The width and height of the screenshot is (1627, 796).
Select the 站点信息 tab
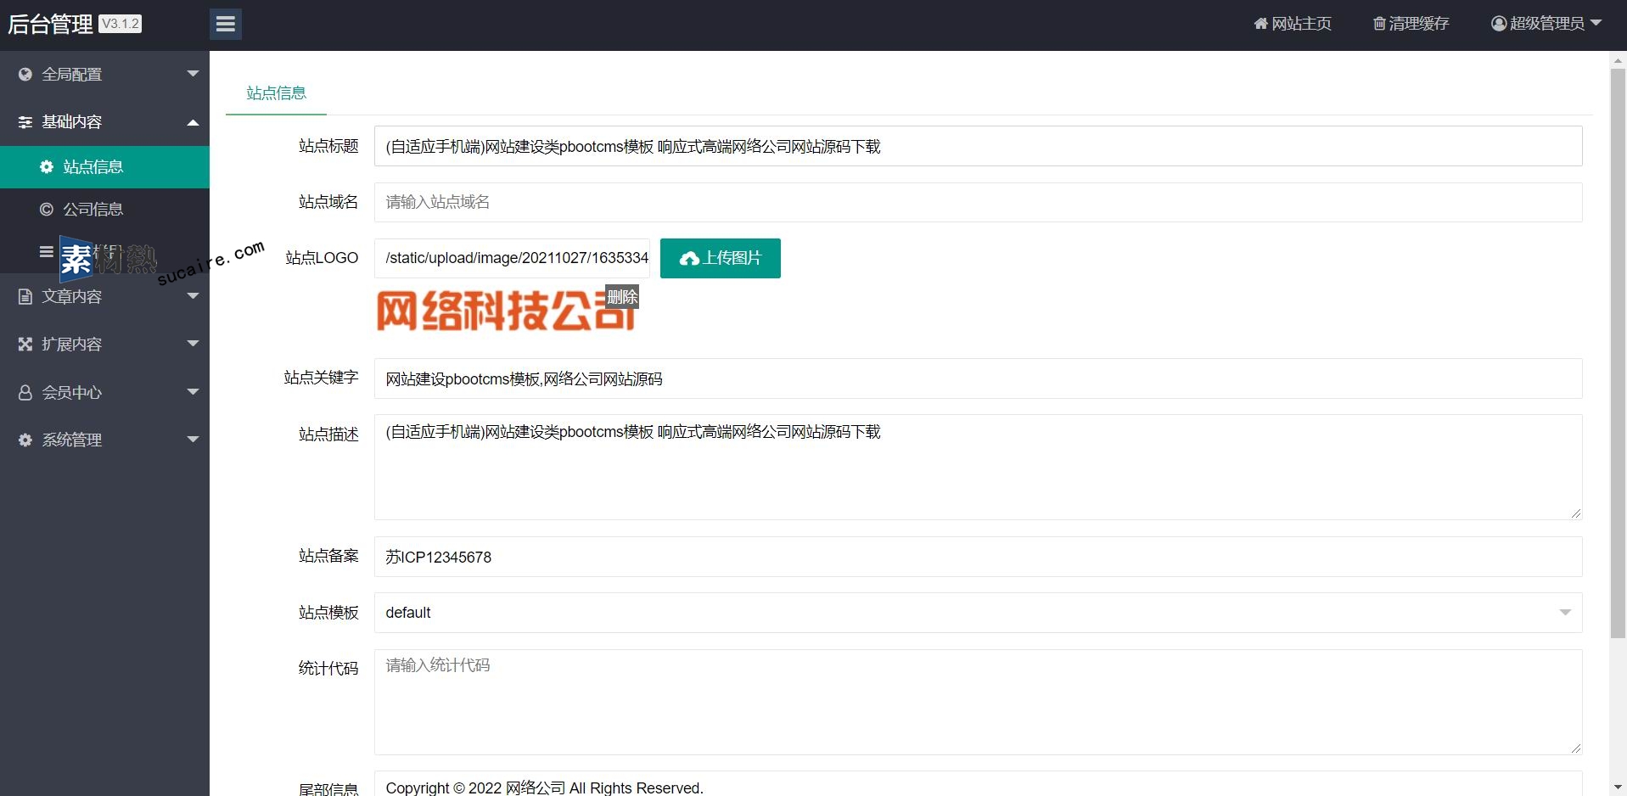pos(276,93)
